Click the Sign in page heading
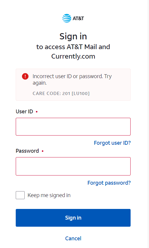 click(73, 37)
